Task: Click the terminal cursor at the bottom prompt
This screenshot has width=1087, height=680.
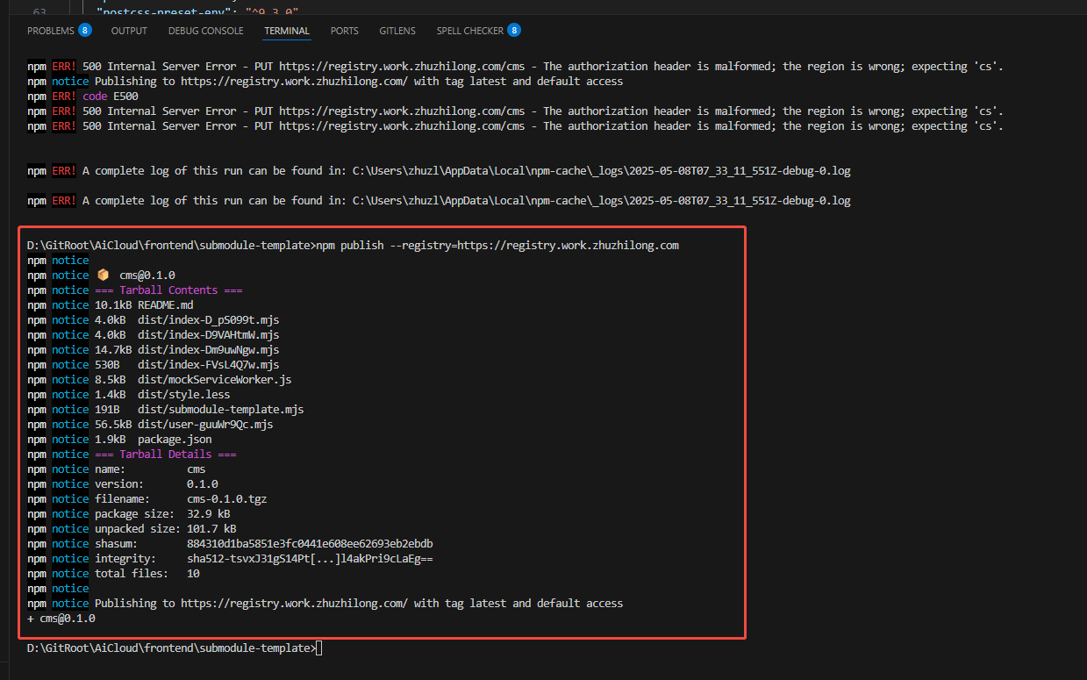Action: coord(319,648)
